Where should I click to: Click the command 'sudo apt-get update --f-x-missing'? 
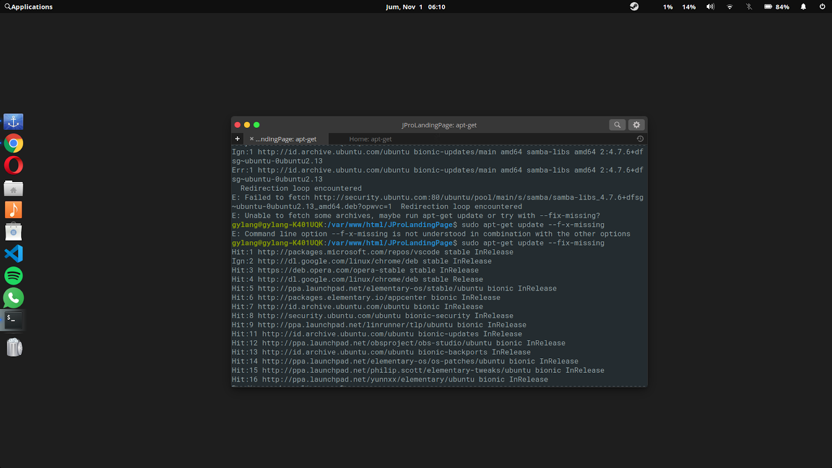(533, 225)
